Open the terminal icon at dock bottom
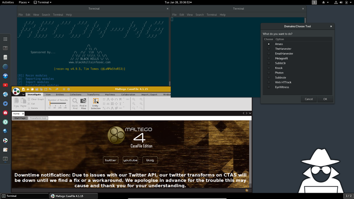This screenshot has width=354, height=199. pos(5,159)
